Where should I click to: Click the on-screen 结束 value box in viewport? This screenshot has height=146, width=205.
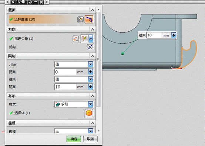[x=154, y=35]
